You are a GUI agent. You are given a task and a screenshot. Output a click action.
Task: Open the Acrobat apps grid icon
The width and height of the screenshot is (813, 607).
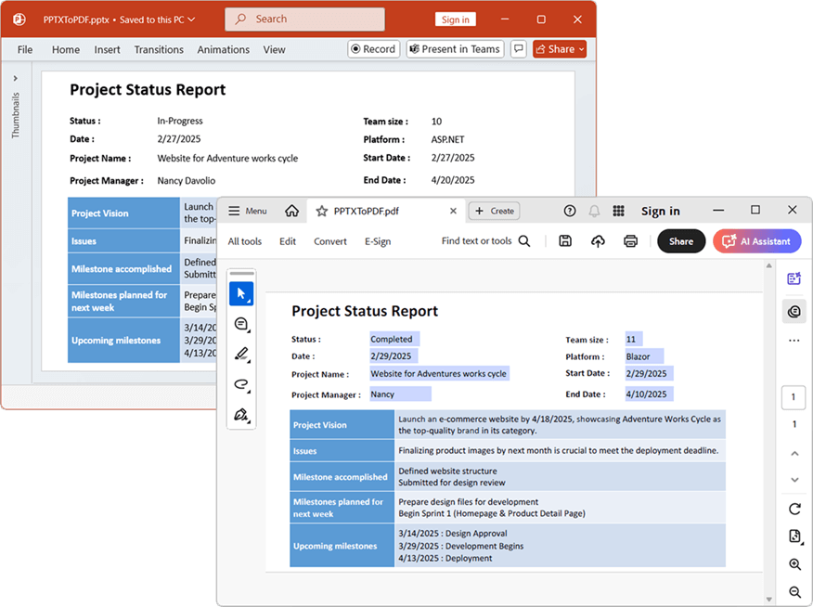618,211
